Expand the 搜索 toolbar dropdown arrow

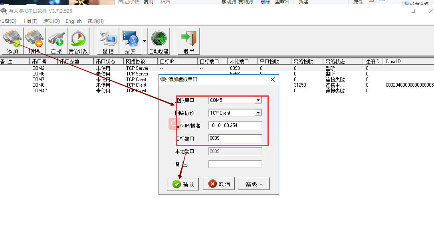click(x=145, y=41)
